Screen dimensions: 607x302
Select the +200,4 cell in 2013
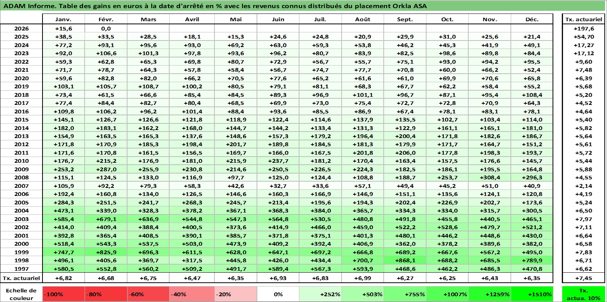click(405, 136)
